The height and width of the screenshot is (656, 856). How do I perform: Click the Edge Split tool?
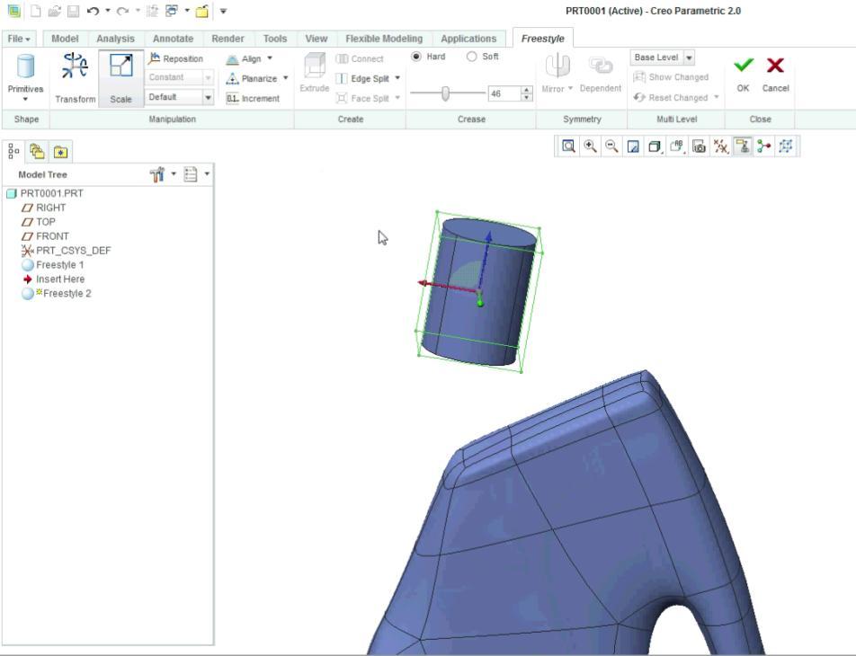click(x=362, y=78)
